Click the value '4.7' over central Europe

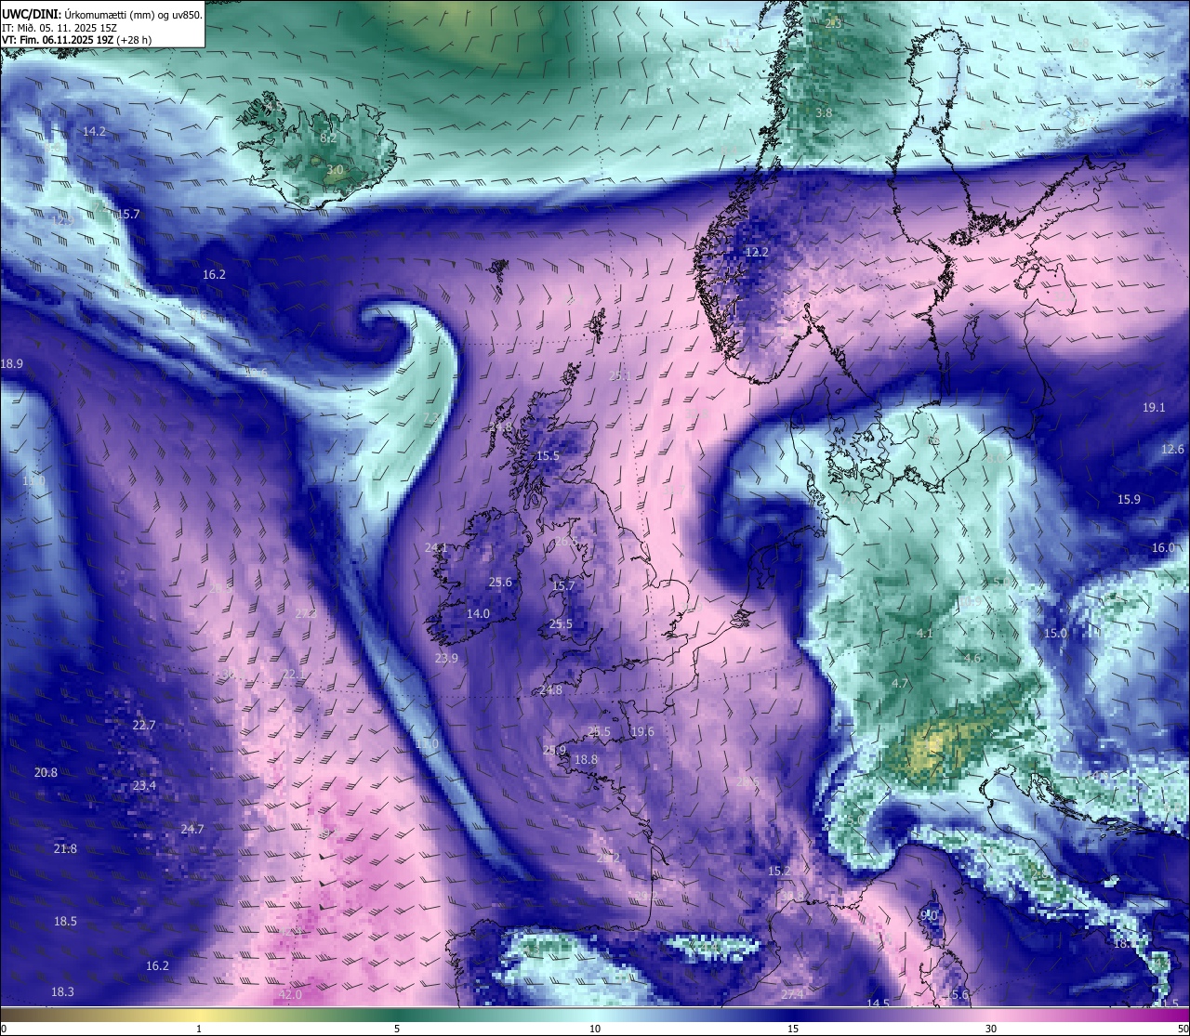click(x=900, y=683)
